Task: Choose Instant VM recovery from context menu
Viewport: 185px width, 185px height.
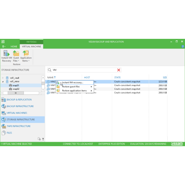Action: (x=72, y=82)
